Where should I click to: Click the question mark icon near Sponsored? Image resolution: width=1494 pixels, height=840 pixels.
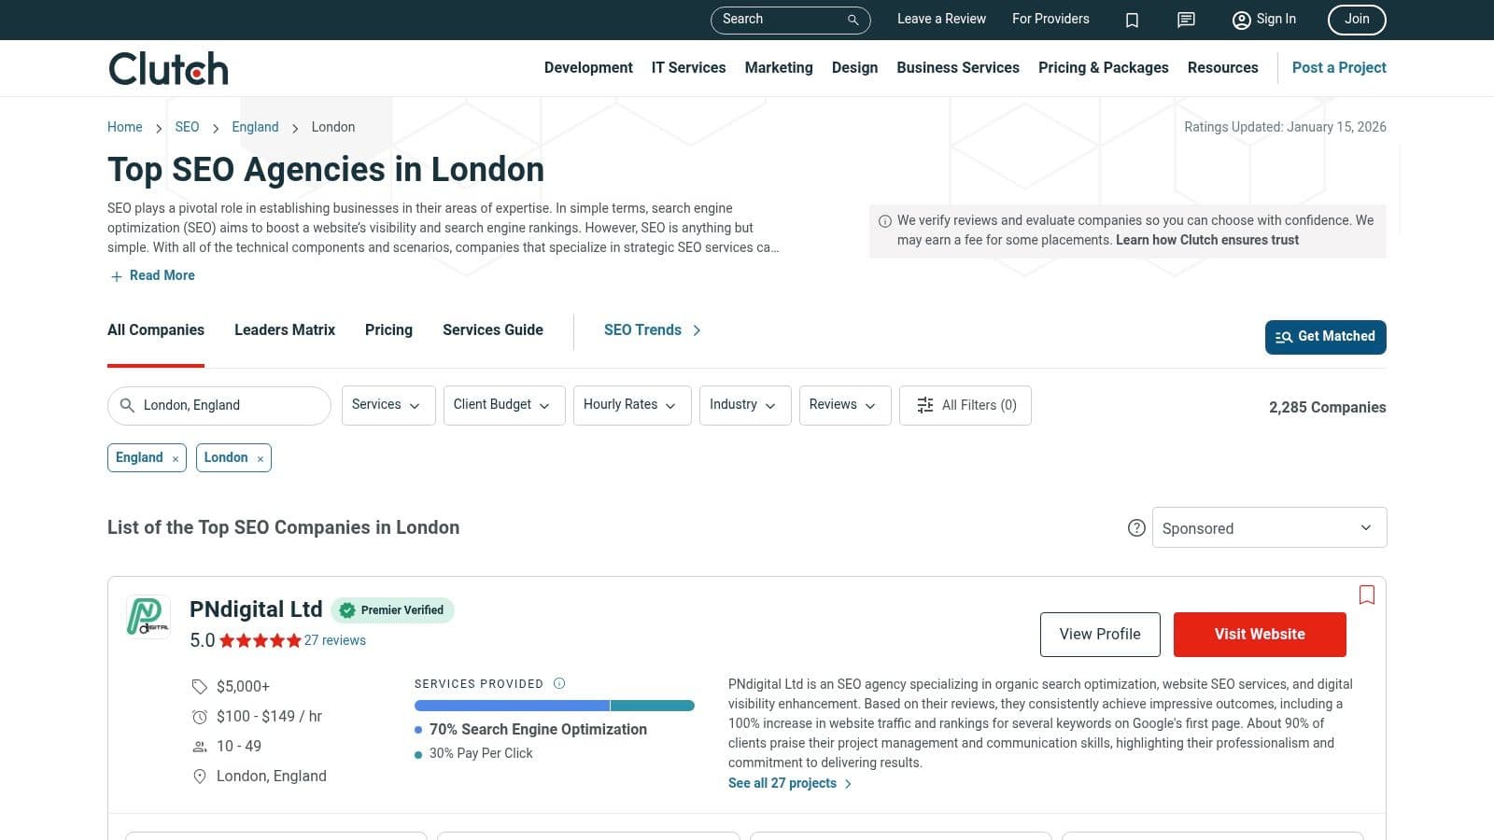1136,527
